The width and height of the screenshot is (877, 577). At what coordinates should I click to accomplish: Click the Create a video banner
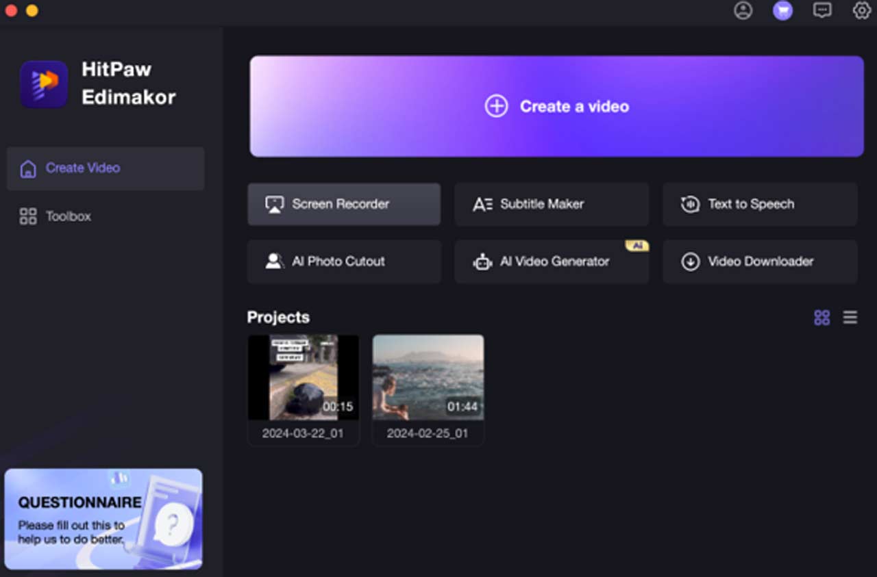click(x=556, y=106)
